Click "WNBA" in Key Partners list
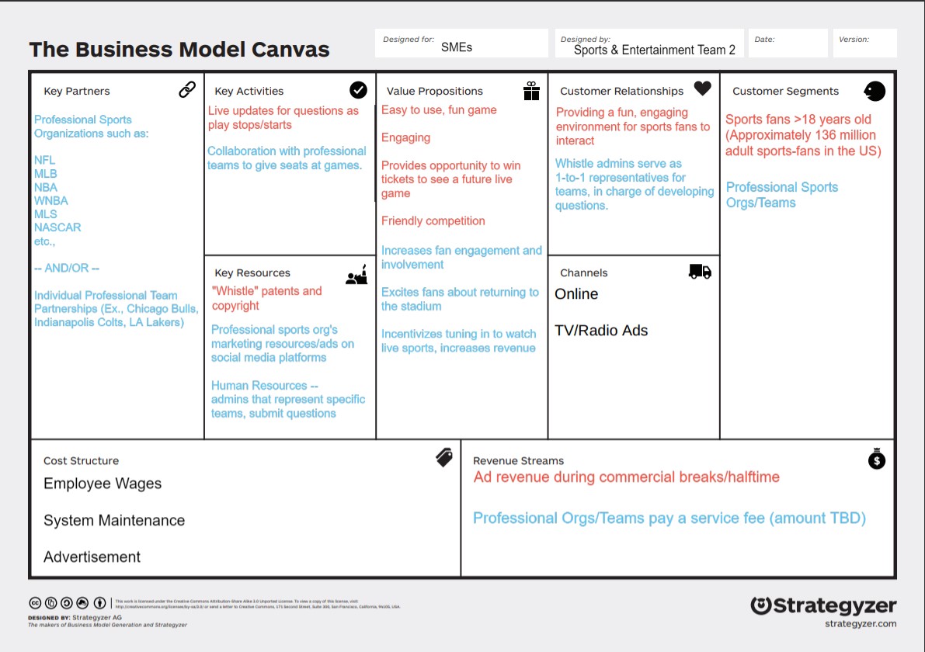Screen dimensions: 925x652 50,200
